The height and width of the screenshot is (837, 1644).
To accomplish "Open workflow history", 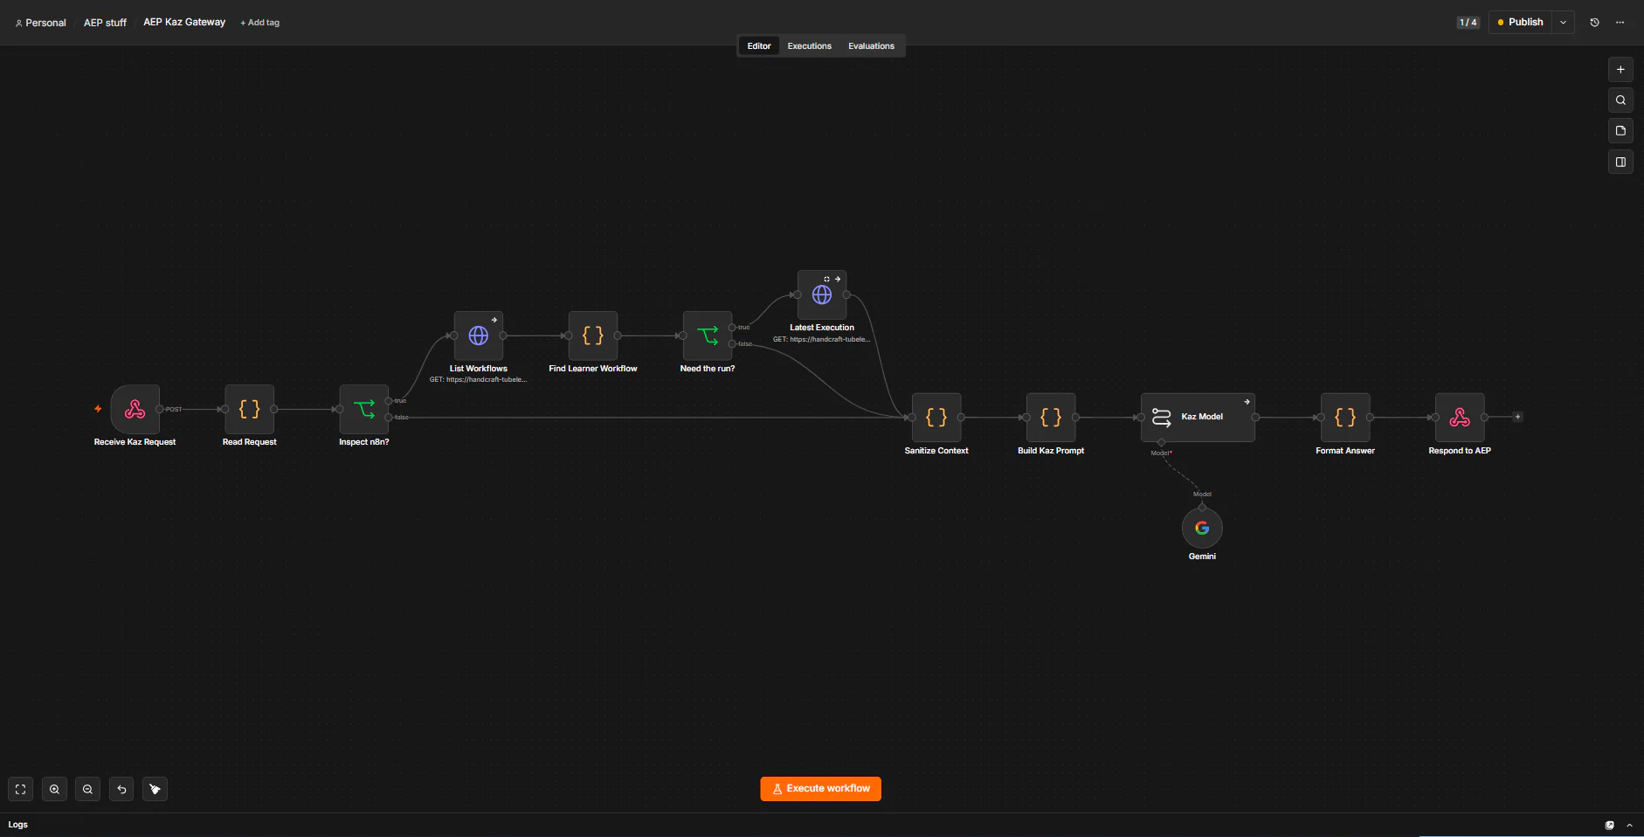I will [x=1594, y=22].
